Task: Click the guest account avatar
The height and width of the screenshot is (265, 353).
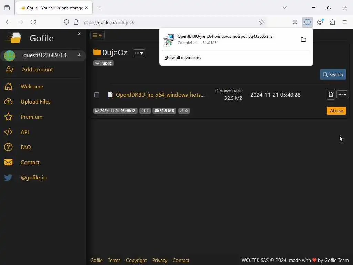Action: coord(10,56)
